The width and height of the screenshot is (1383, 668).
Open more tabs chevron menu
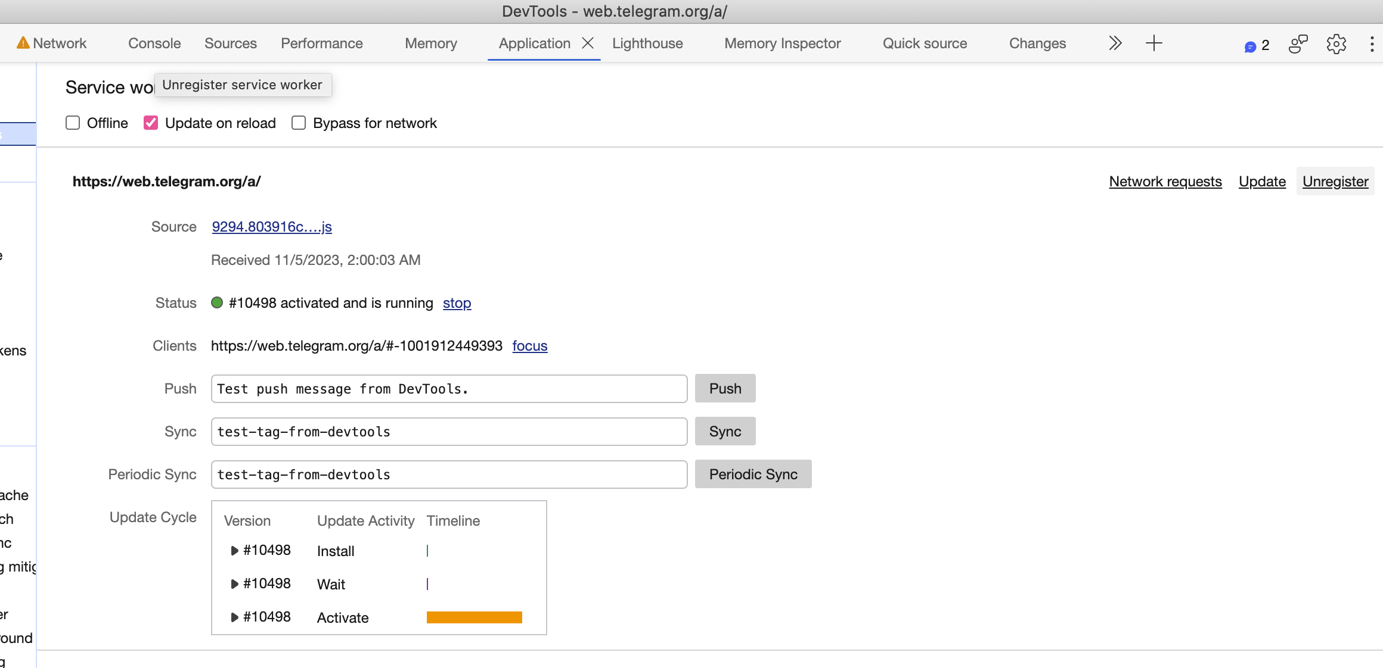tap(1115, 43)
